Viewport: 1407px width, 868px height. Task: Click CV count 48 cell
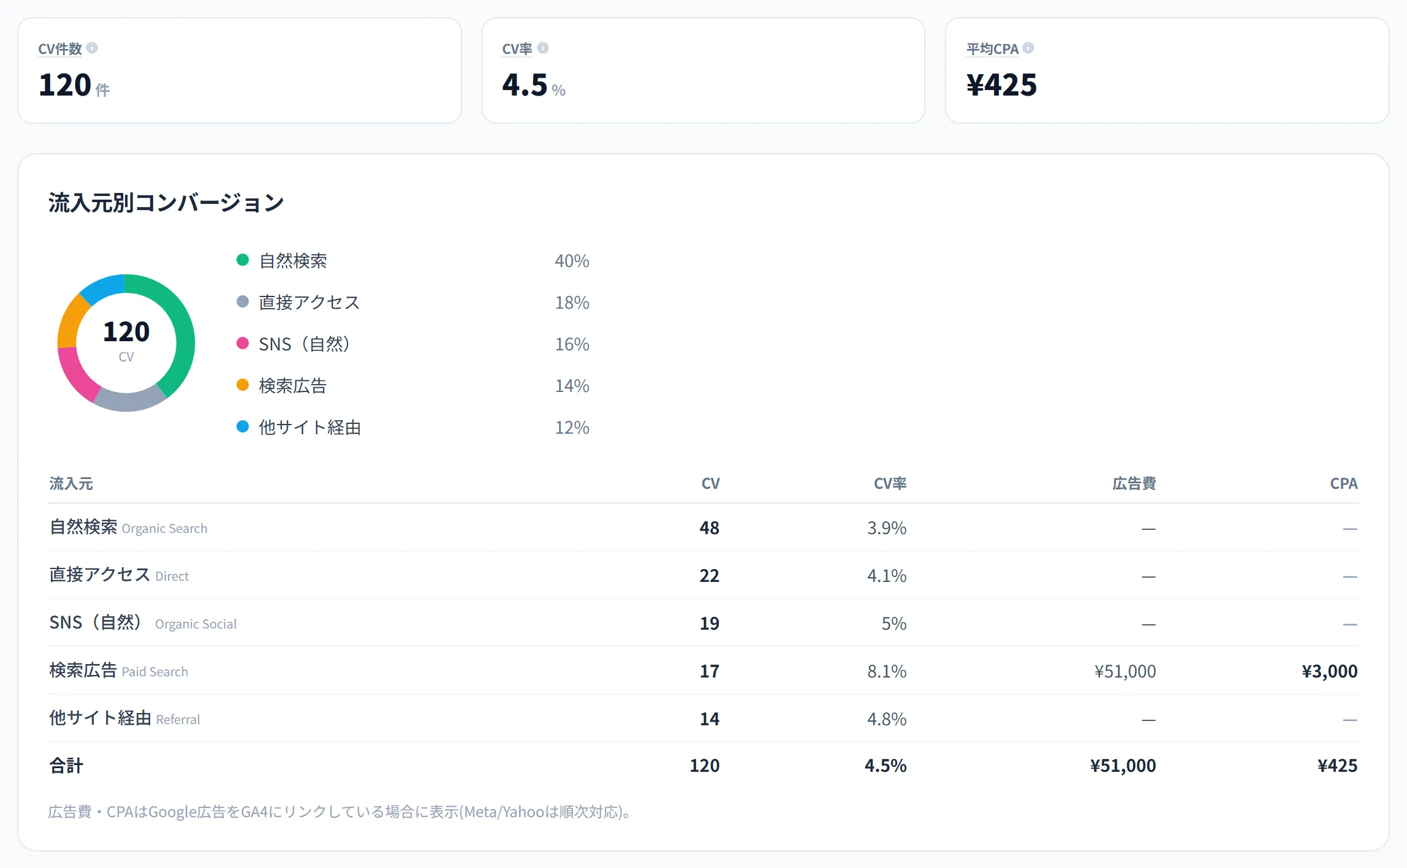click(x=710, y=527)
